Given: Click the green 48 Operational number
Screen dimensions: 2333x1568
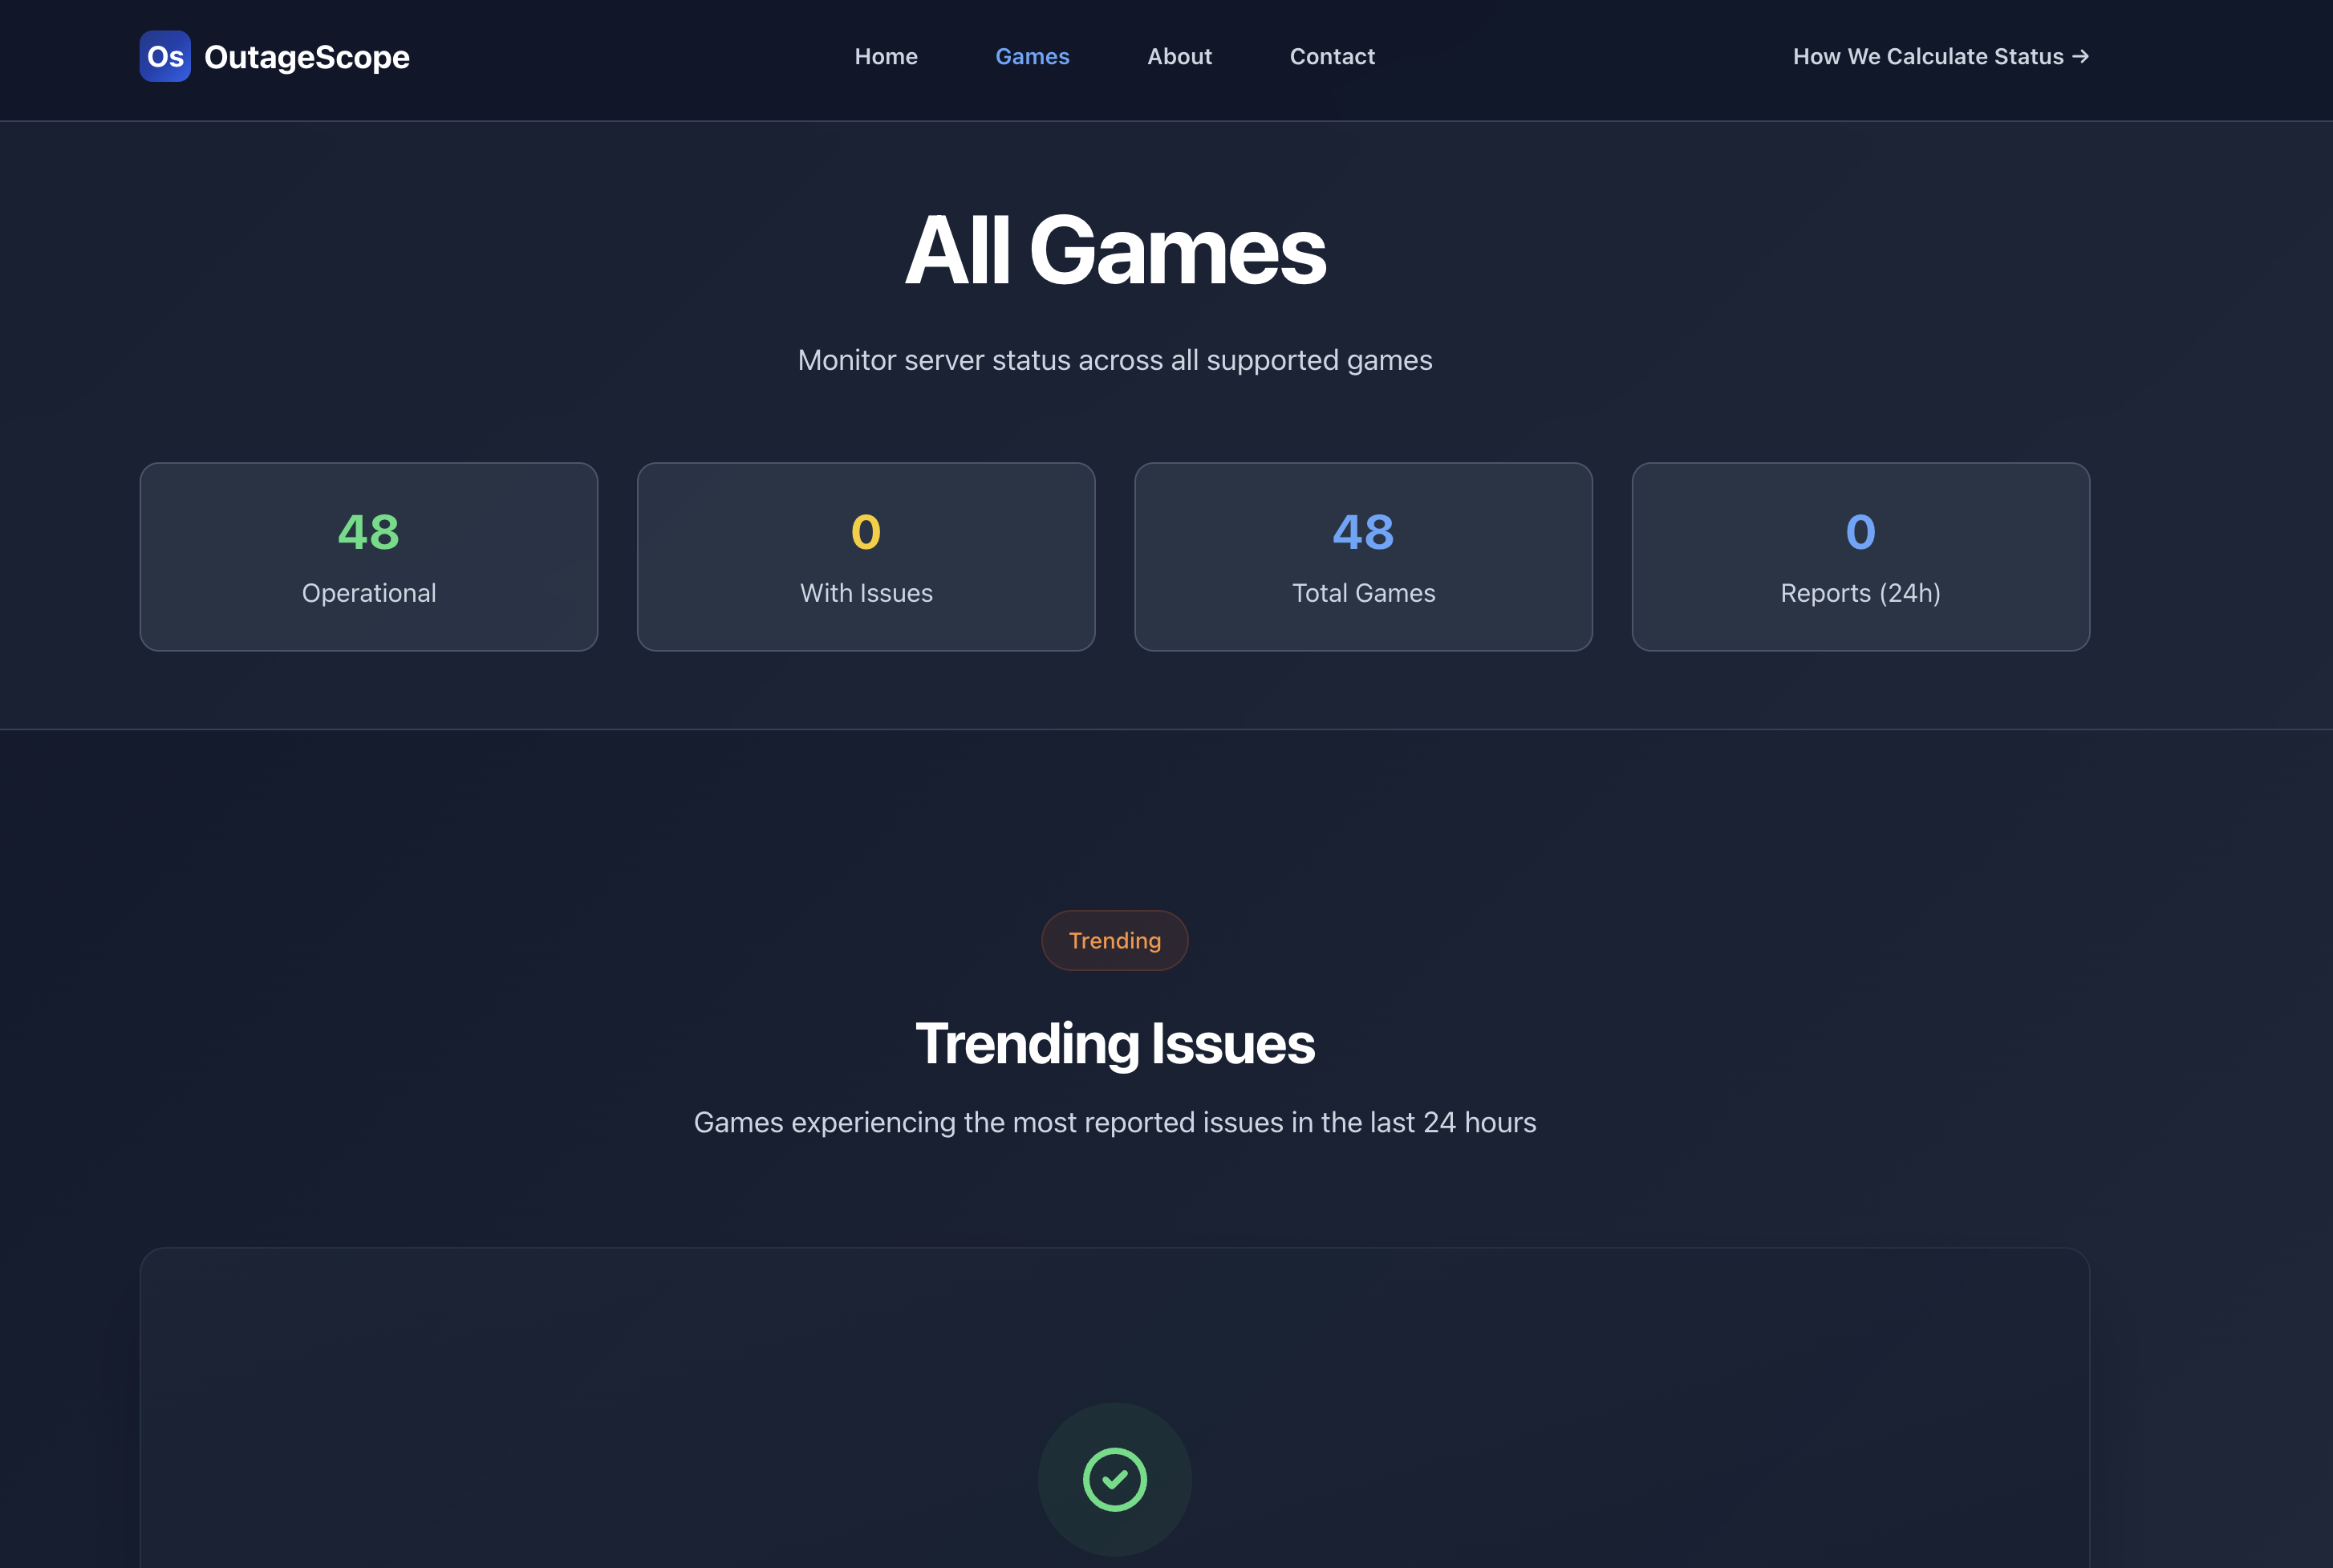Looking at the screenshot, I should click(369, 532).
